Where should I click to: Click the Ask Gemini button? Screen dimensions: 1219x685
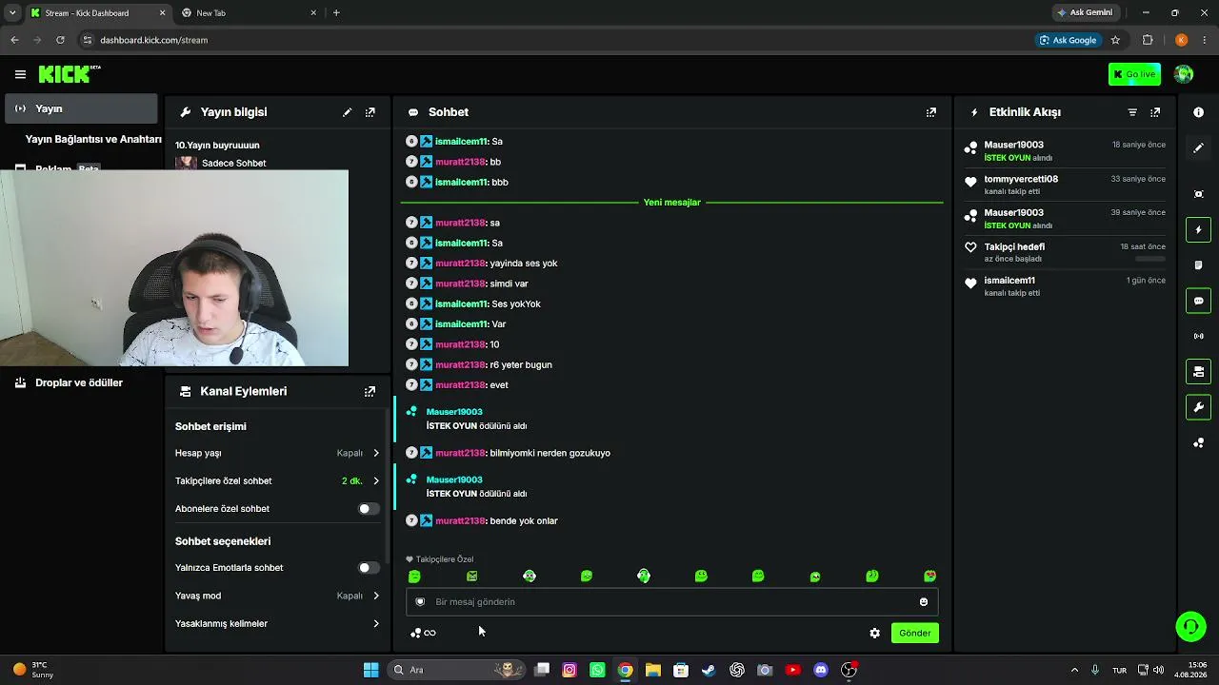coord(1084,12)
